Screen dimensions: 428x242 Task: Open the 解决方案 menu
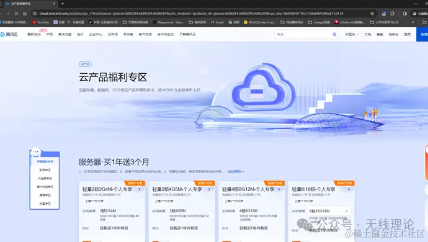pyautogui.click(x=65, y=34)
